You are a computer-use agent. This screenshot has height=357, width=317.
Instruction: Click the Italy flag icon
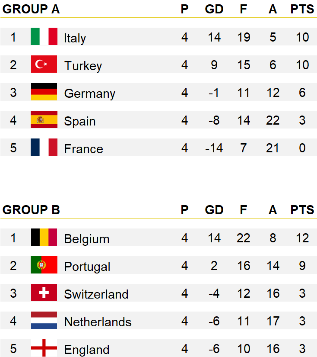44,36
